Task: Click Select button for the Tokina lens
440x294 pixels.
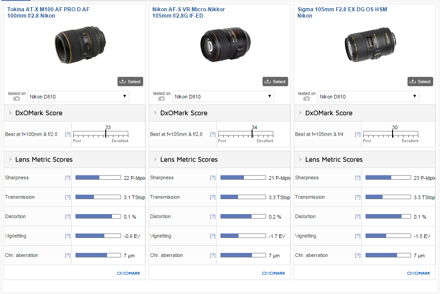Action: (x=130, y=82)
